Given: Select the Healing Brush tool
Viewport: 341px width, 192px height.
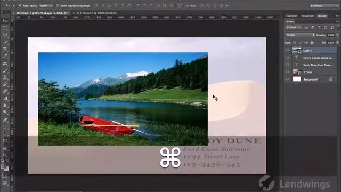Looking at the screenshot, I should point(5,63).
